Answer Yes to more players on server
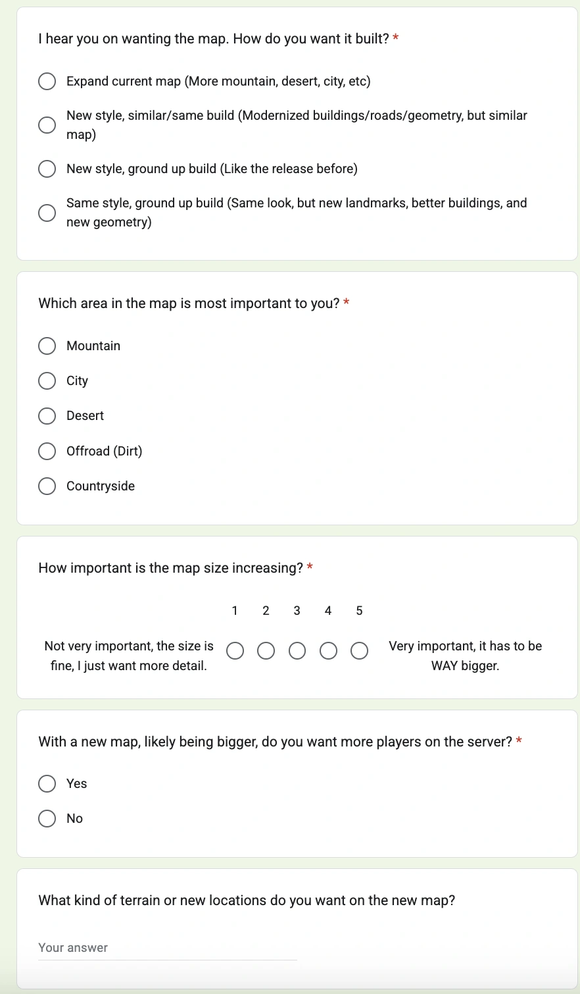Viewport: 580px width, 994px height. pyautogui.click(x=47, y=783)
